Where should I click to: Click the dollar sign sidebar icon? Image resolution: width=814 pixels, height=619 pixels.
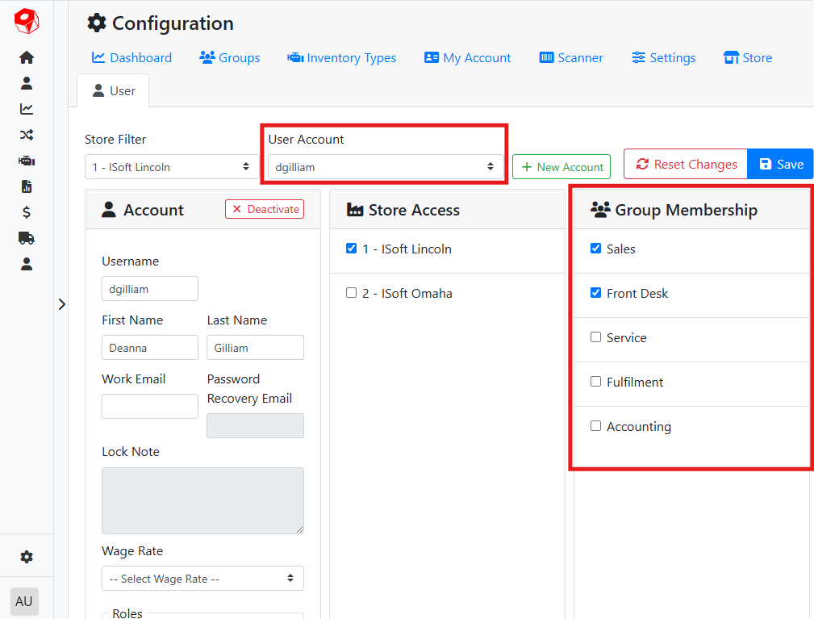click(27, 212)
